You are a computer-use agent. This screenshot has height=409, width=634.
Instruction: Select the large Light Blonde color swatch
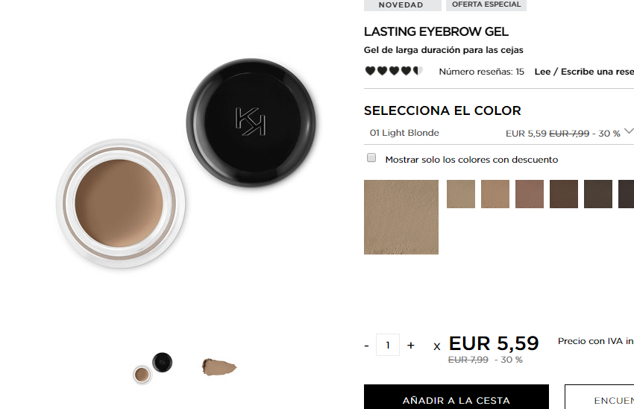[401, 217]
